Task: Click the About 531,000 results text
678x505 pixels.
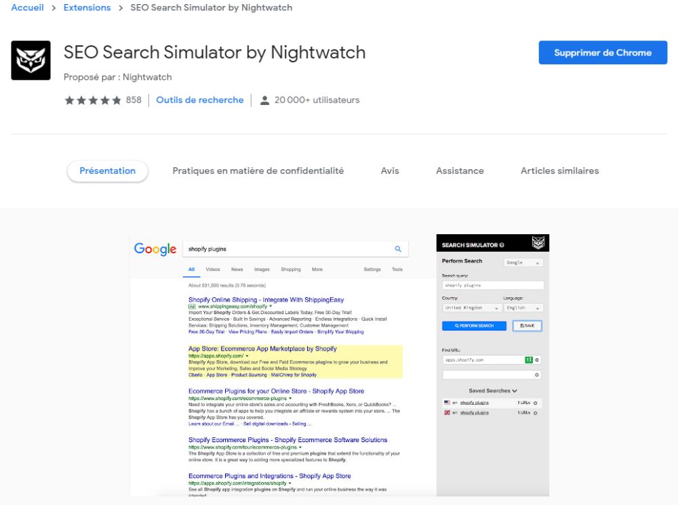Action: [227, 285]
